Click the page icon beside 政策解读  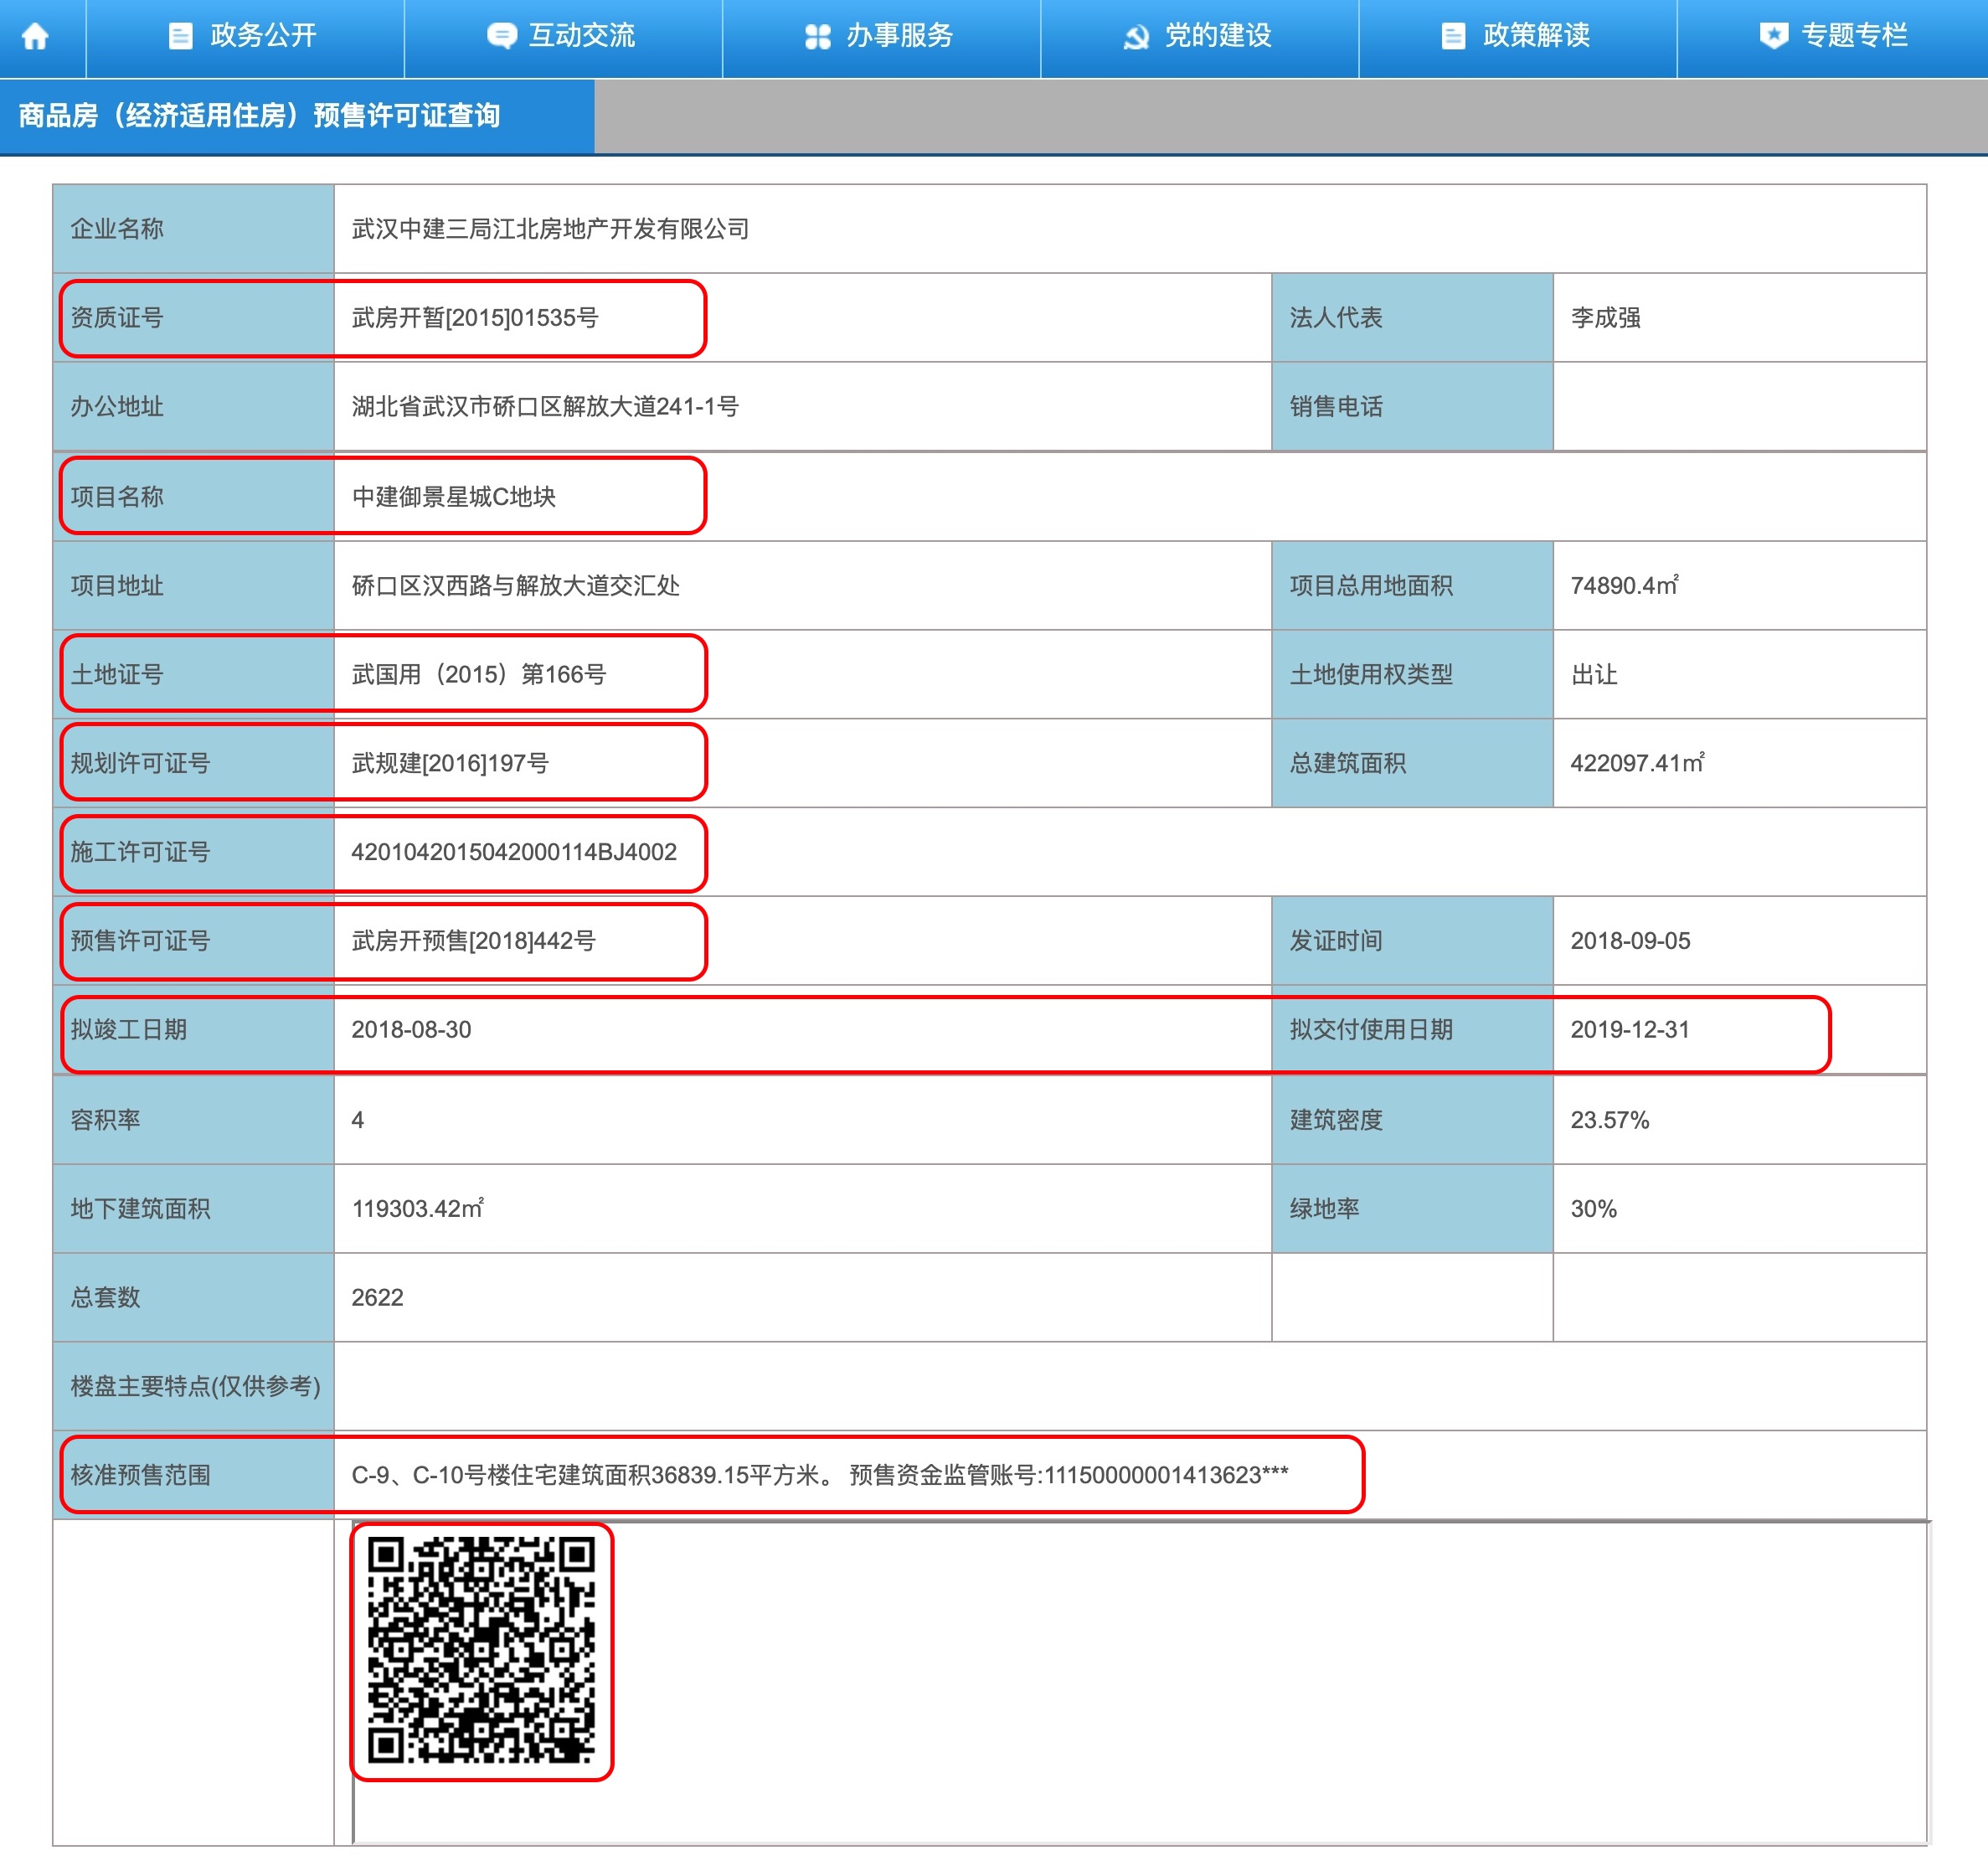click(x=1452, y=37)
